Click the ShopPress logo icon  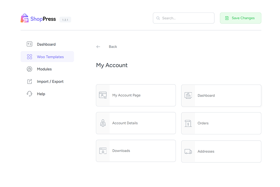tap(25, 18)
